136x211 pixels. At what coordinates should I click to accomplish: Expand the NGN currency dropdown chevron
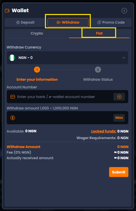point(124,58)
